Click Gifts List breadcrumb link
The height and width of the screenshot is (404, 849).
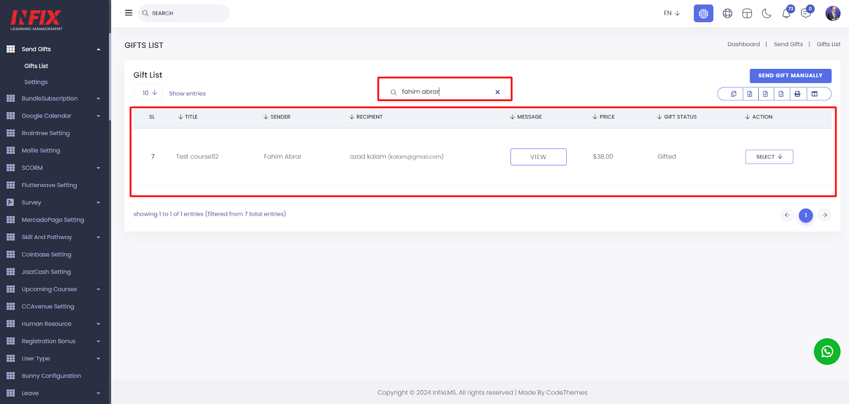coord(828,45)
